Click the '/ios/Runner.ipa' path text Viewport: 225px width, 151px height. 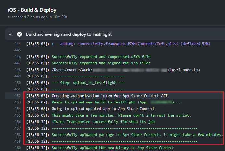pyautogui.click(x=184, y=70)
